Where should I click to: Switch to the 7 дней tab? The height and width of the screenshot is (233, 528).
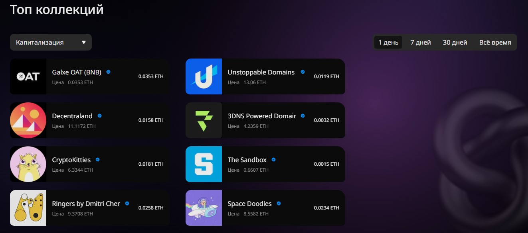point(421,42)
